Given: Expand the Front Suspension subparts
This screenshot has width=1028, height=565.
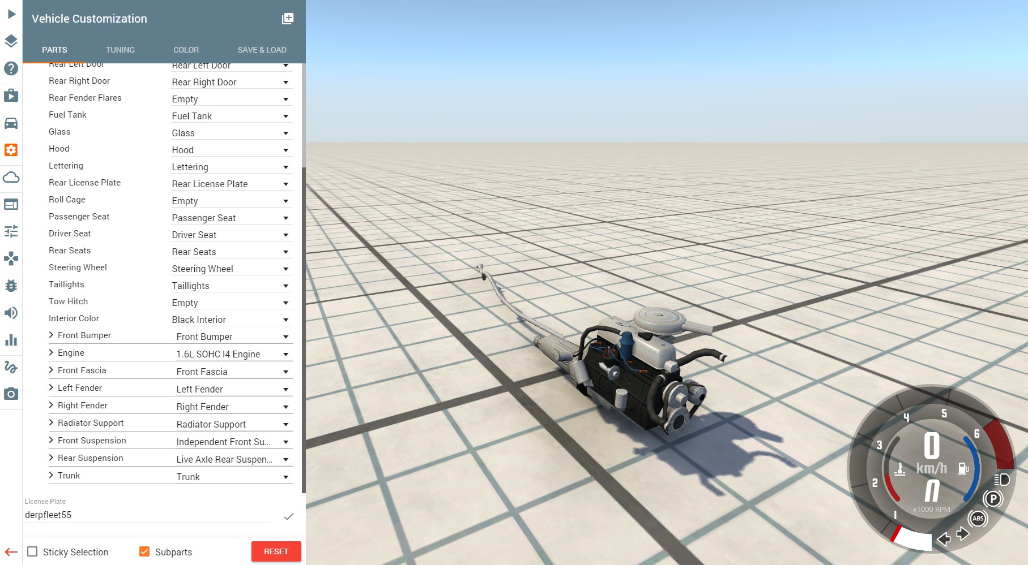Looking at the screenshot, I should tap(52, 440).
